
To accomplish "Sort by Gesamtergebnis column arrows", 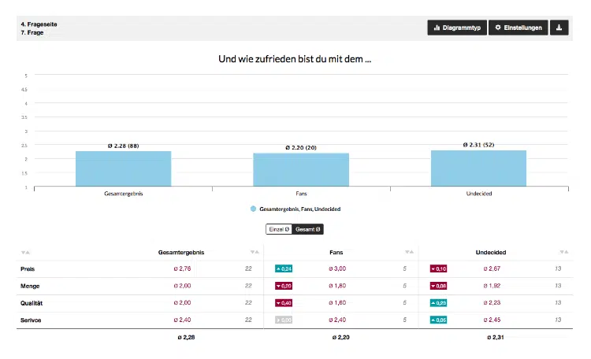I will click(x=255, y=252).
